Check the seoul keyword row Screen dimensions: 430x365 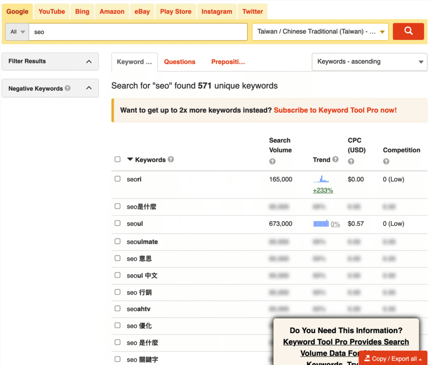tap(118, 223)
